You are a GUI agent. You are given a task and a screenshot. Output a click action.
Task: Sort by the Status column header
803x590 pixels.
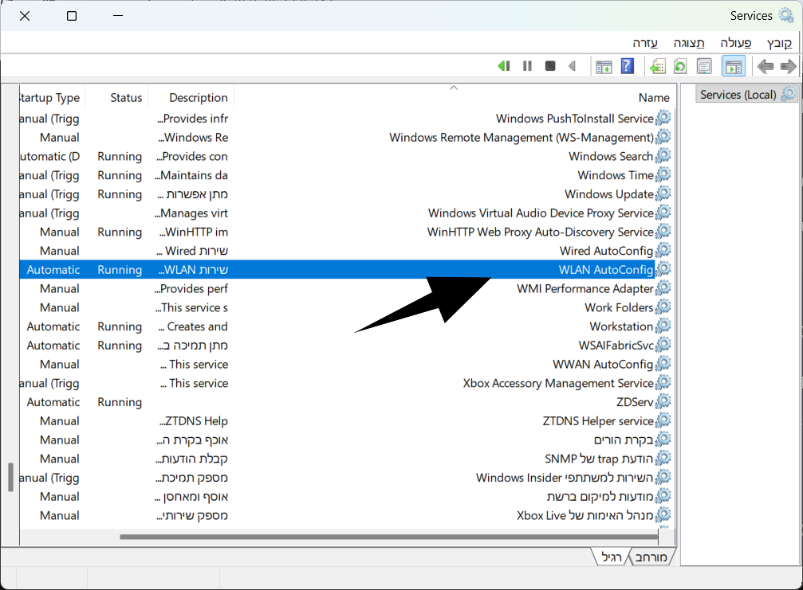tap(126, 98)
